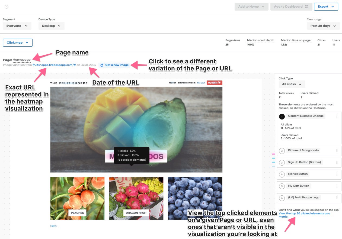
Task: Click the Add to Dashboard button
Action: click(291, 7)
